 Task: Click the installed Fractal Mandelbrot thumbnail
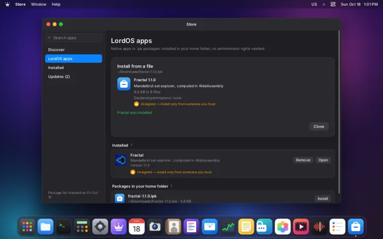pos(121,160)
